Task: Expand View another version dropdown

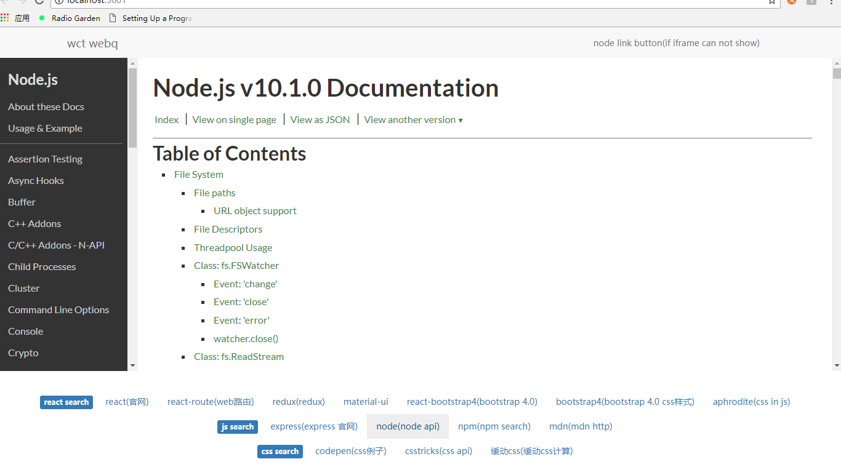Action: tap(413, 120)
